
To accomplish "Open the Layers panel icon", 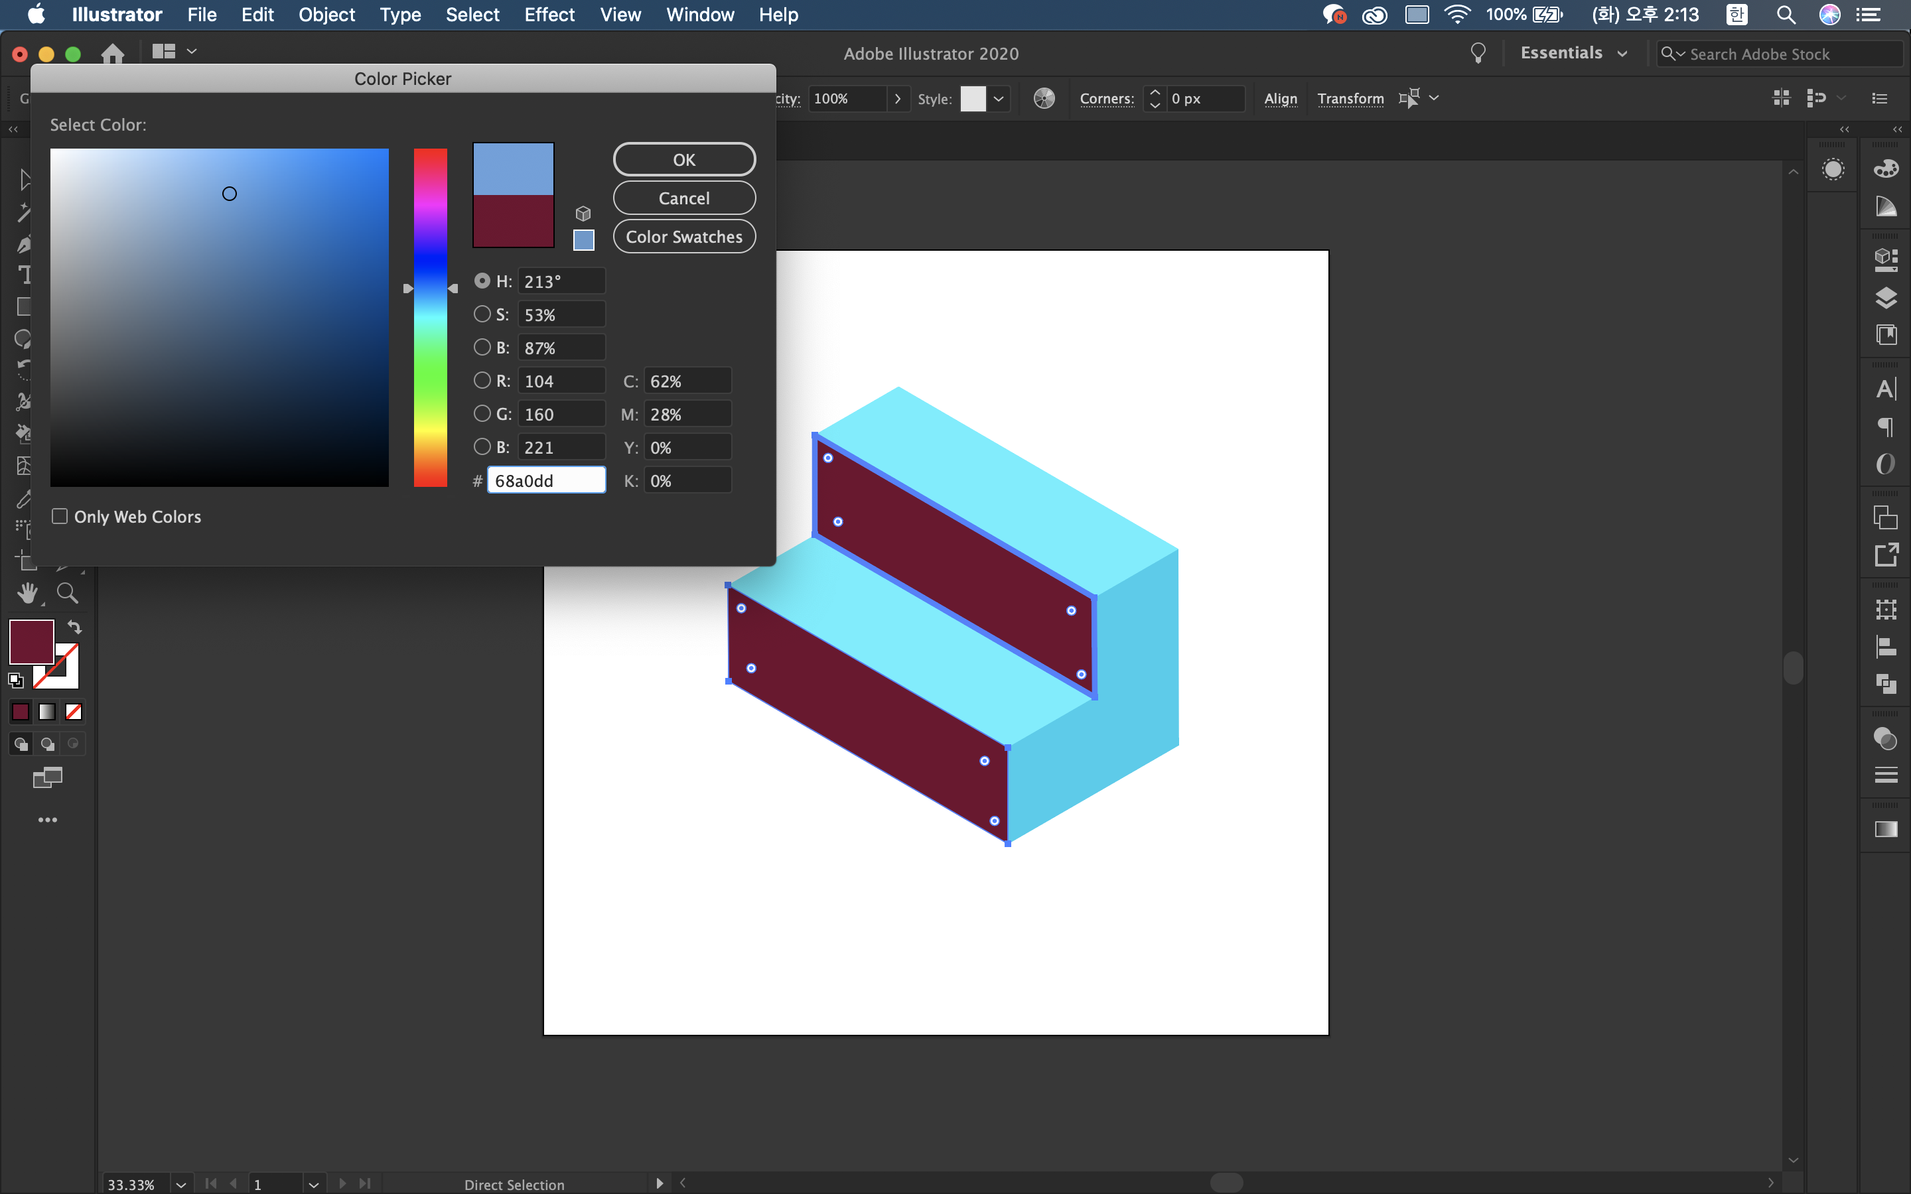I will tap(1886, 298).
